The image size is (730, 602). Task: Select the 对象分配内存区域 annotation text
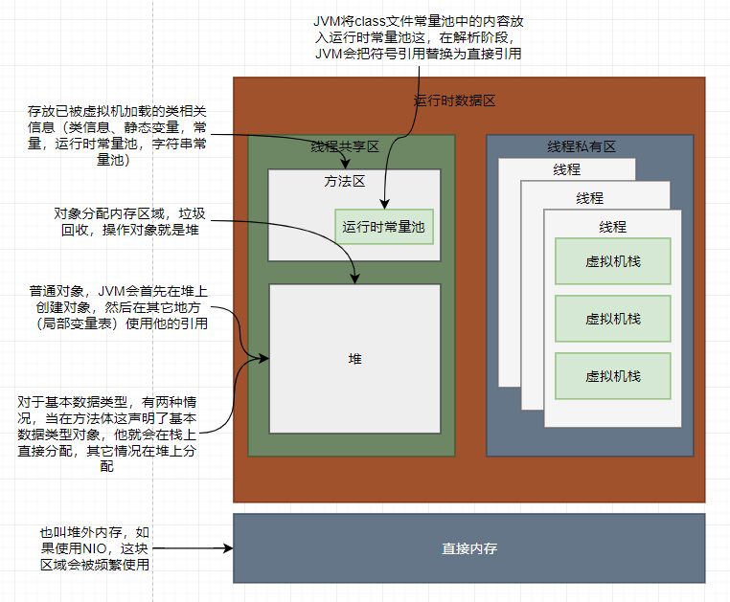[130, 221]
